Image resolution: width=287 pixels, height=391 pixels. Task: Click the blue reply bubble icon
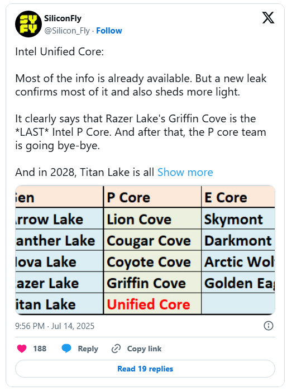66,349
